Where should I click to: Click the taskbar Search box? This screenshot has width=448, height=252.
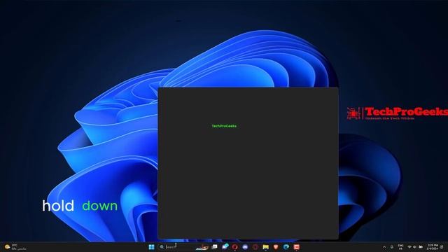click(183, 247)
